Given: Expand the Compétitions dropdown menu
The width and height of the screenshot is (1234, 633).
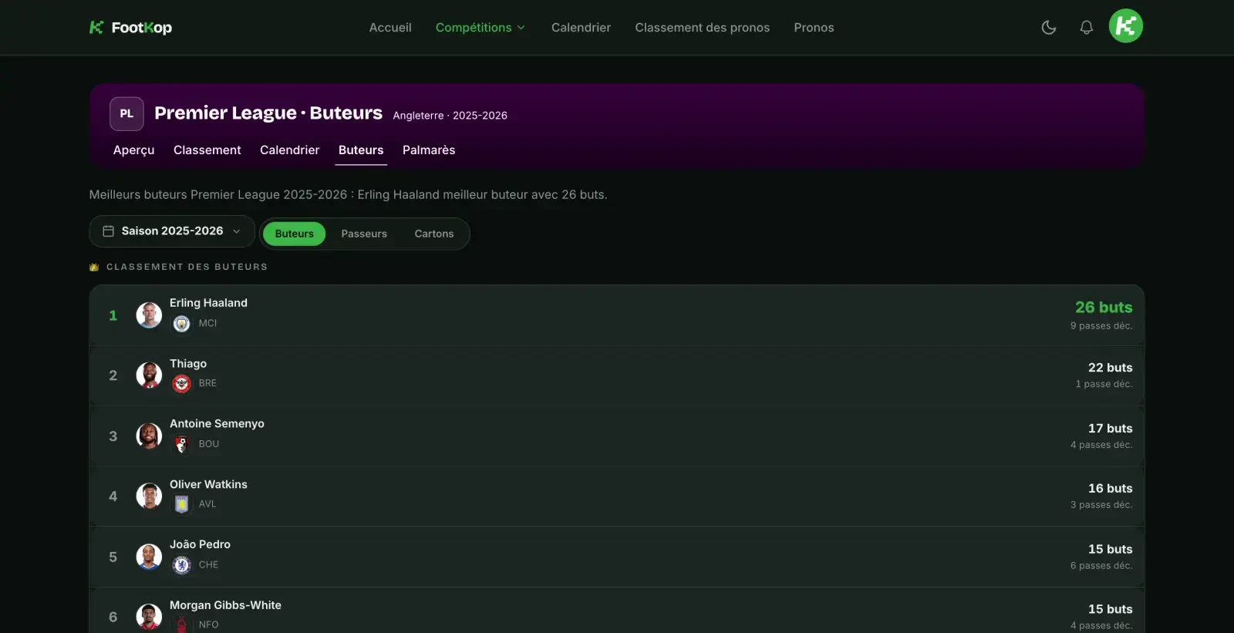Looking at the screenshot, I should point(480,28).
